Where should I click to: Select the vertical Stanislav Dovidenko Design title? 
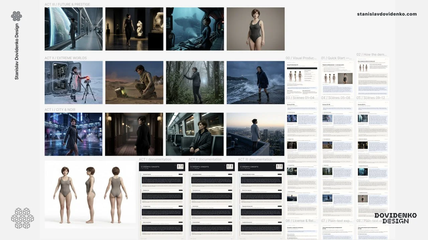(x=17, y=52)
